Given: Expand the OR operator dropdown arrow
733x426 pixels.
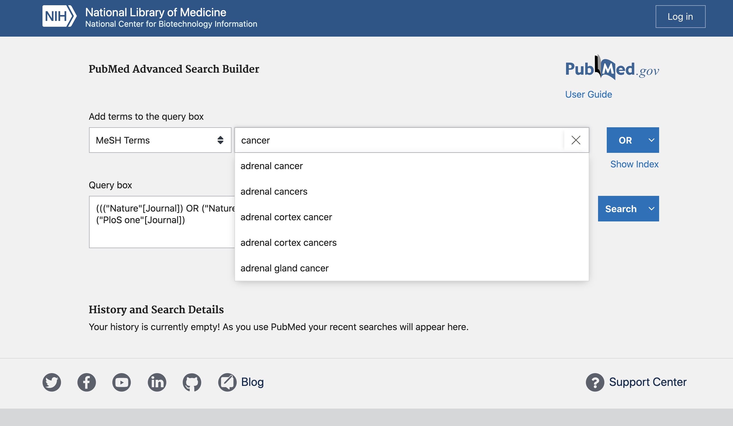Looking at the screenshot, I should (652, 140).
